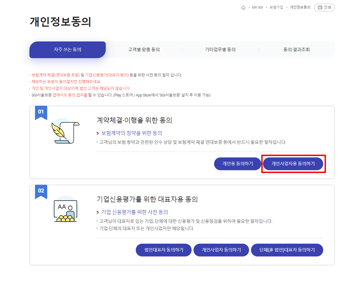The height and width of the screenshot is (289, 359).
Task: Click the red arrow before 기업 신용평가를 위한 사전 동의
Action: coord(98,212)
